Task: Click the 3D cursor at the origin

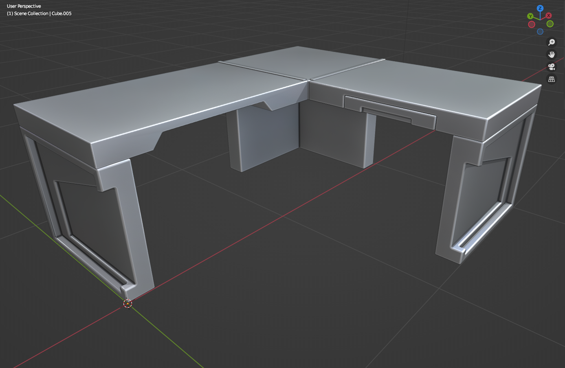Action: tap(128, 303)
